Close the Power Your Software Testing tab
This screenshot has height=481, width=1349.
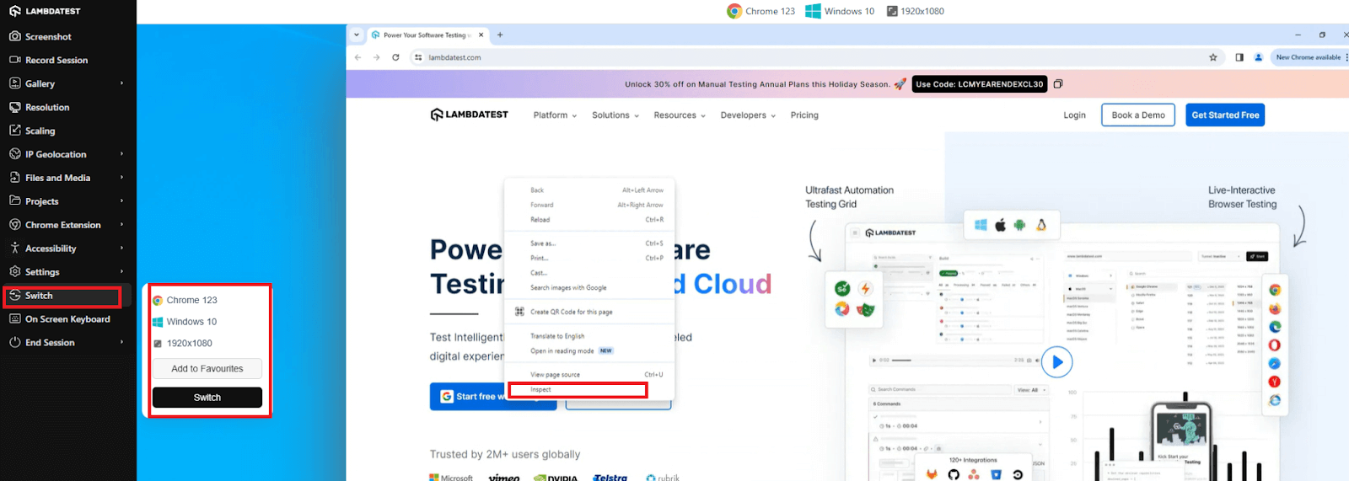pyautogui.click(x=481, y=35)
